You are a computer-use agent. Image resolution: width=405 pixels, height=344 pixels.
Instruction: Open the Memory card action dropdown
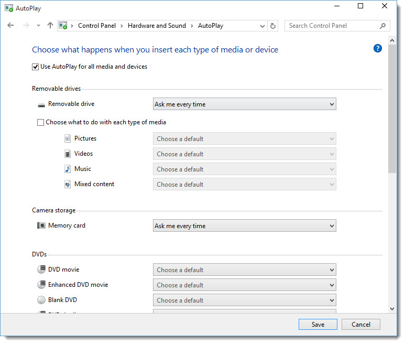coord(244,225)
